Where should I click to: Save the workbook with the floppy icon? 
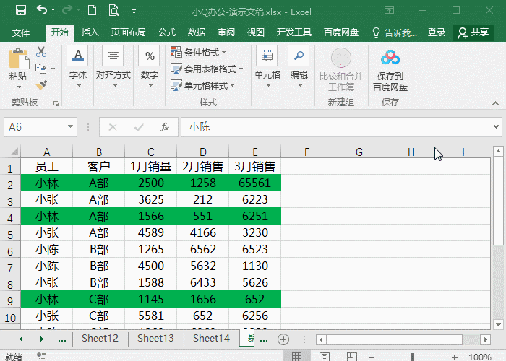click(x=21, y=11)
